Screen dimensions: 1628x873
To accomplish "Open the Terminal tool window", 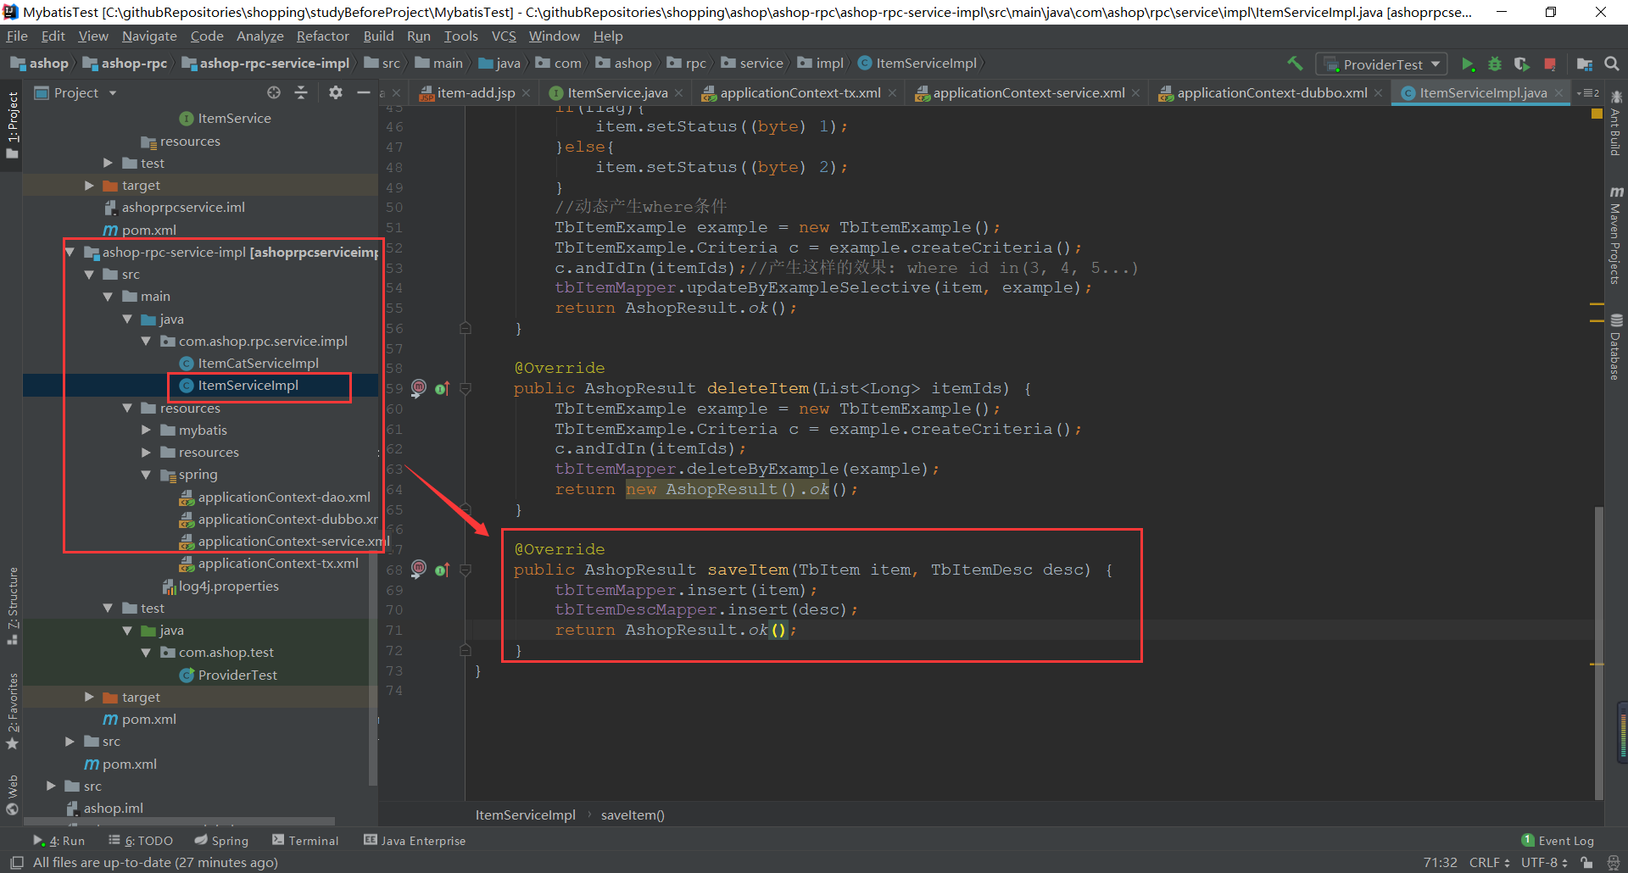I will click(305, 840).
